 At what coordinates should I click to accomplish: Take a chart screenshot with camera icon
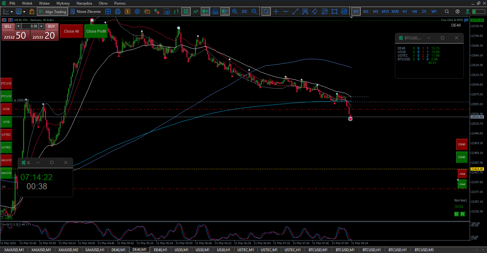pyautogui.click(x=166, y=12)
